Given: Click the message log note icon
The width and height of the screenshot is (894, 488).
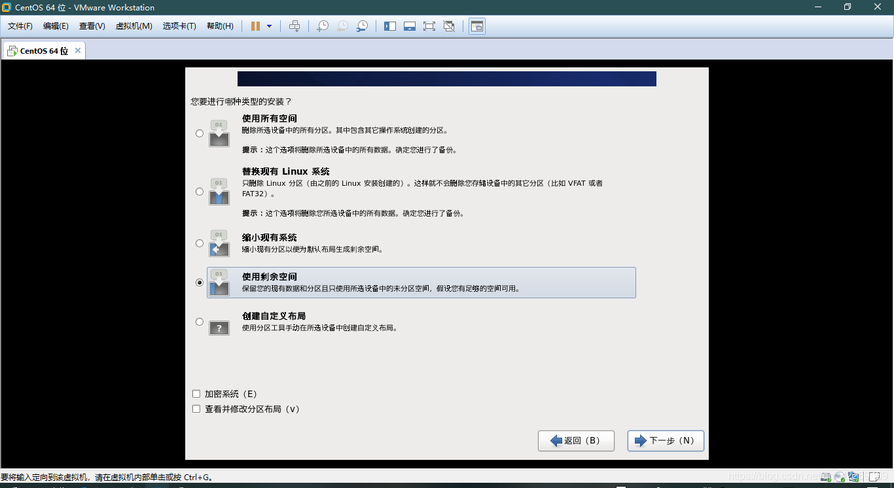Looking at the screenshot, I should click(875, 477).
